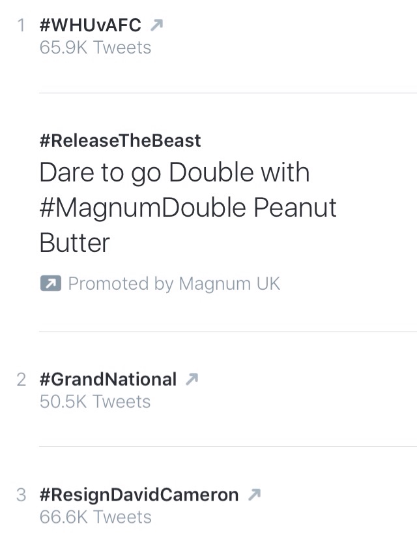View the 65.9K Tweets count

[95, 48]
